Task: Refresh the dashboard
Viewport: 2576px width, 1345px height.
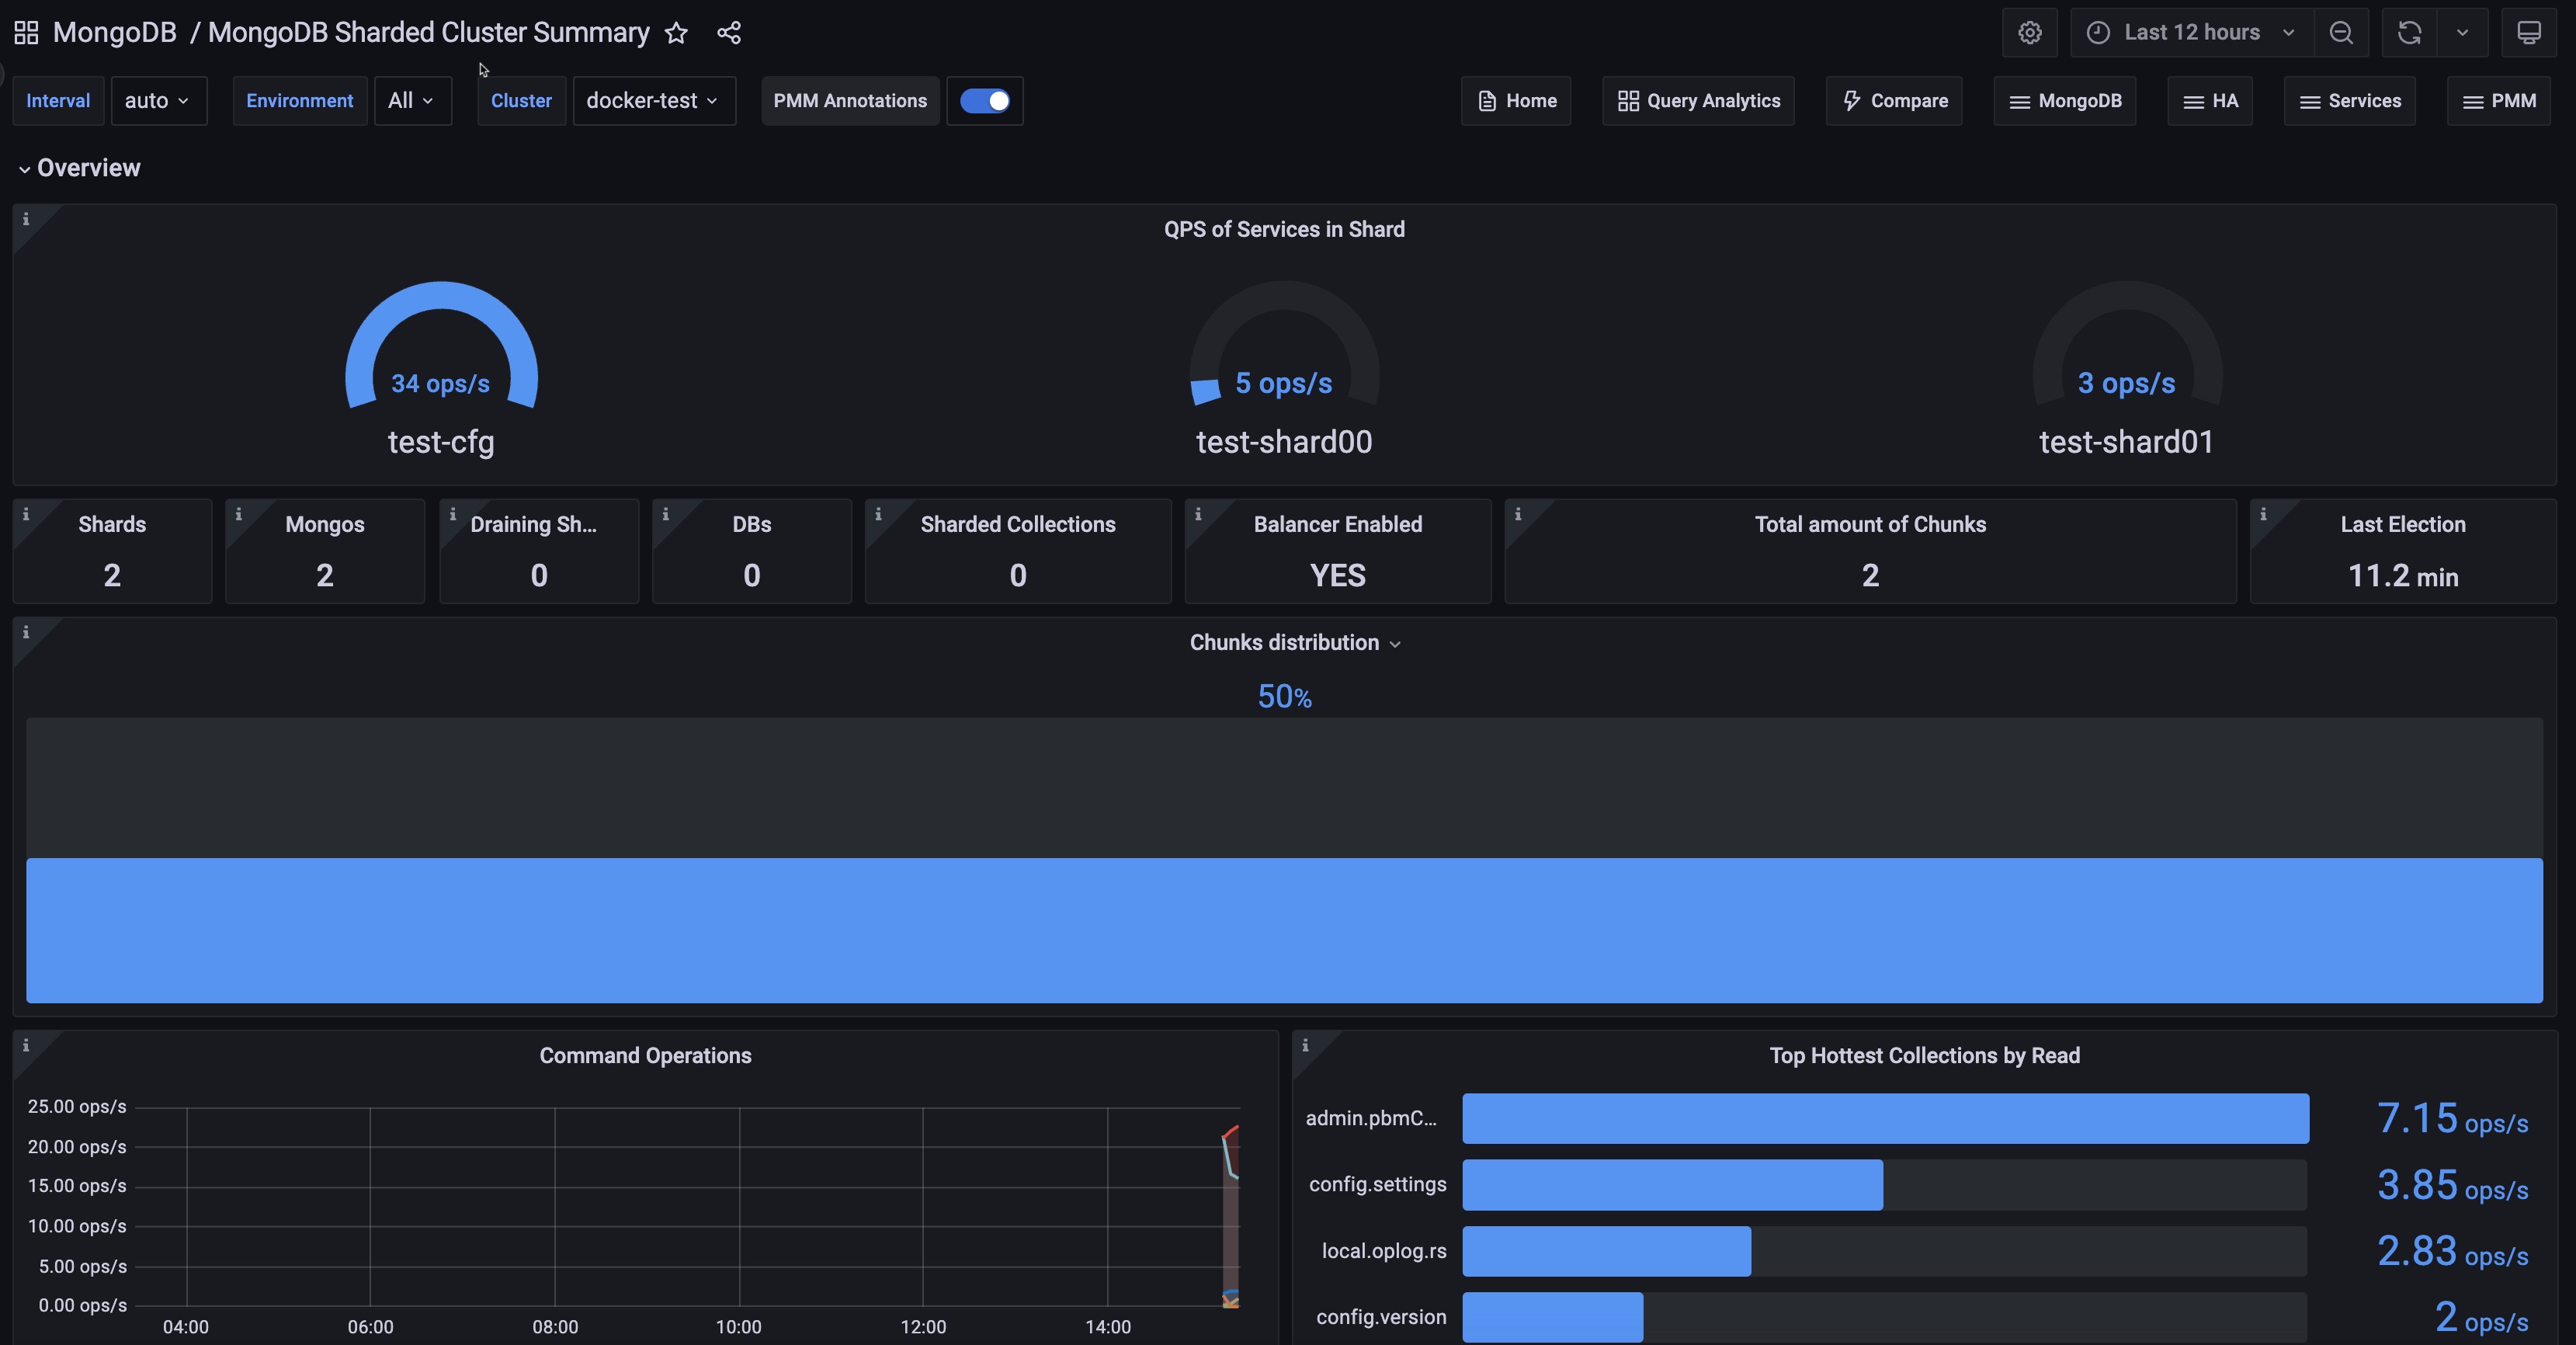Action: tap(2409, 33)
